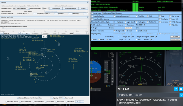Viewport: 183px width, 106px height.
Task: Enable Show RWYs checkbox
Action: click(46, 102)
